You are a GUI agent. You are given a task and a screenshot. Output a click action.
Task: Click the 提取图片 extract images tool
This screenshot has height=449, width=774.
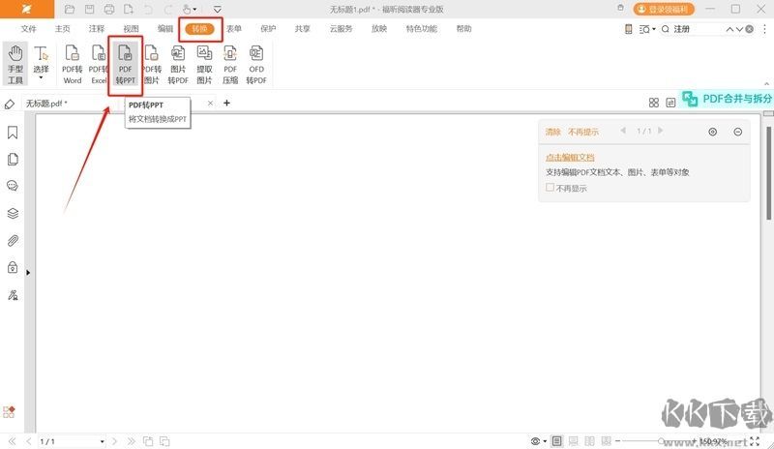pyautogui.click(x=204, y=64)
